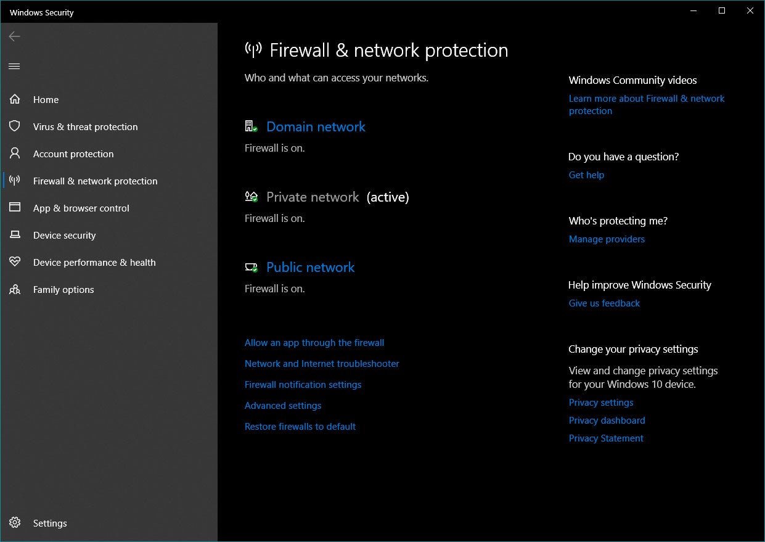Click Allow an app through the firewall
The image size is (765, 542).
(x=314, y=343)
